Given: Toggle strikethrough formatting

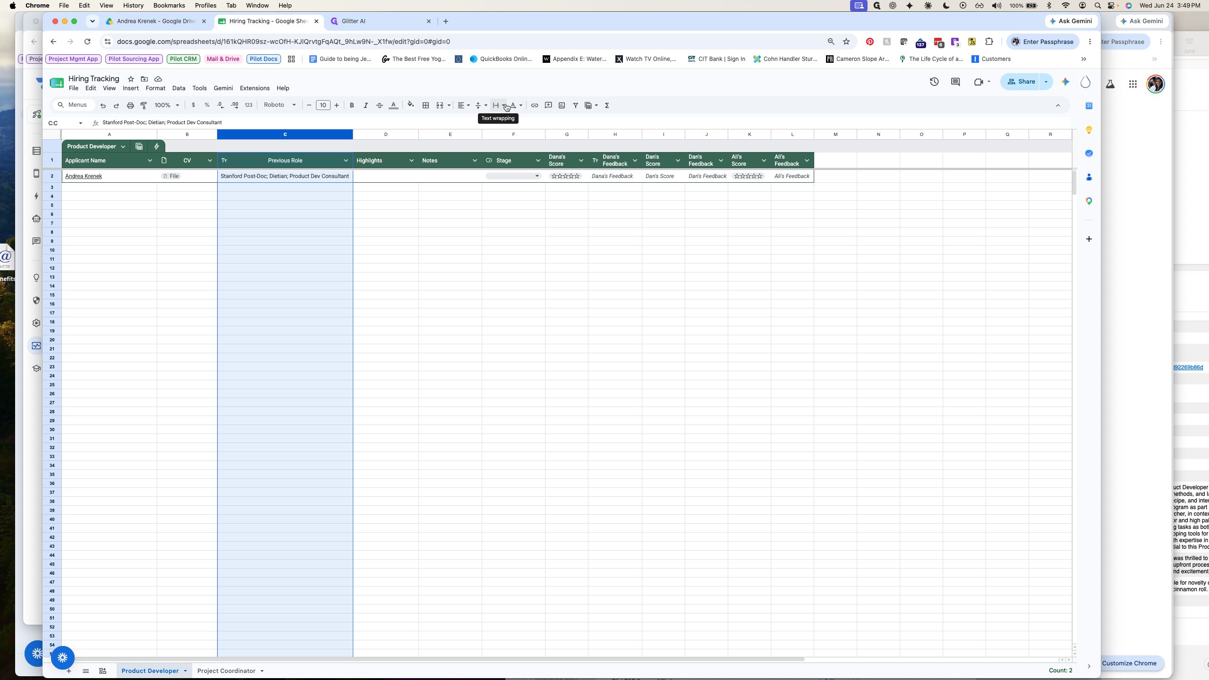Looking at the screenshot, I should (379, 105).
